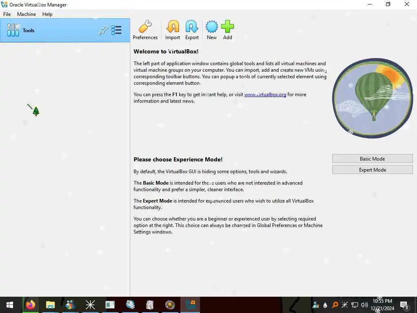Image resolution: width=417 pixels, height=313 pixels.
Task: Click the network tray icon
Action: [x=355, y=305]
